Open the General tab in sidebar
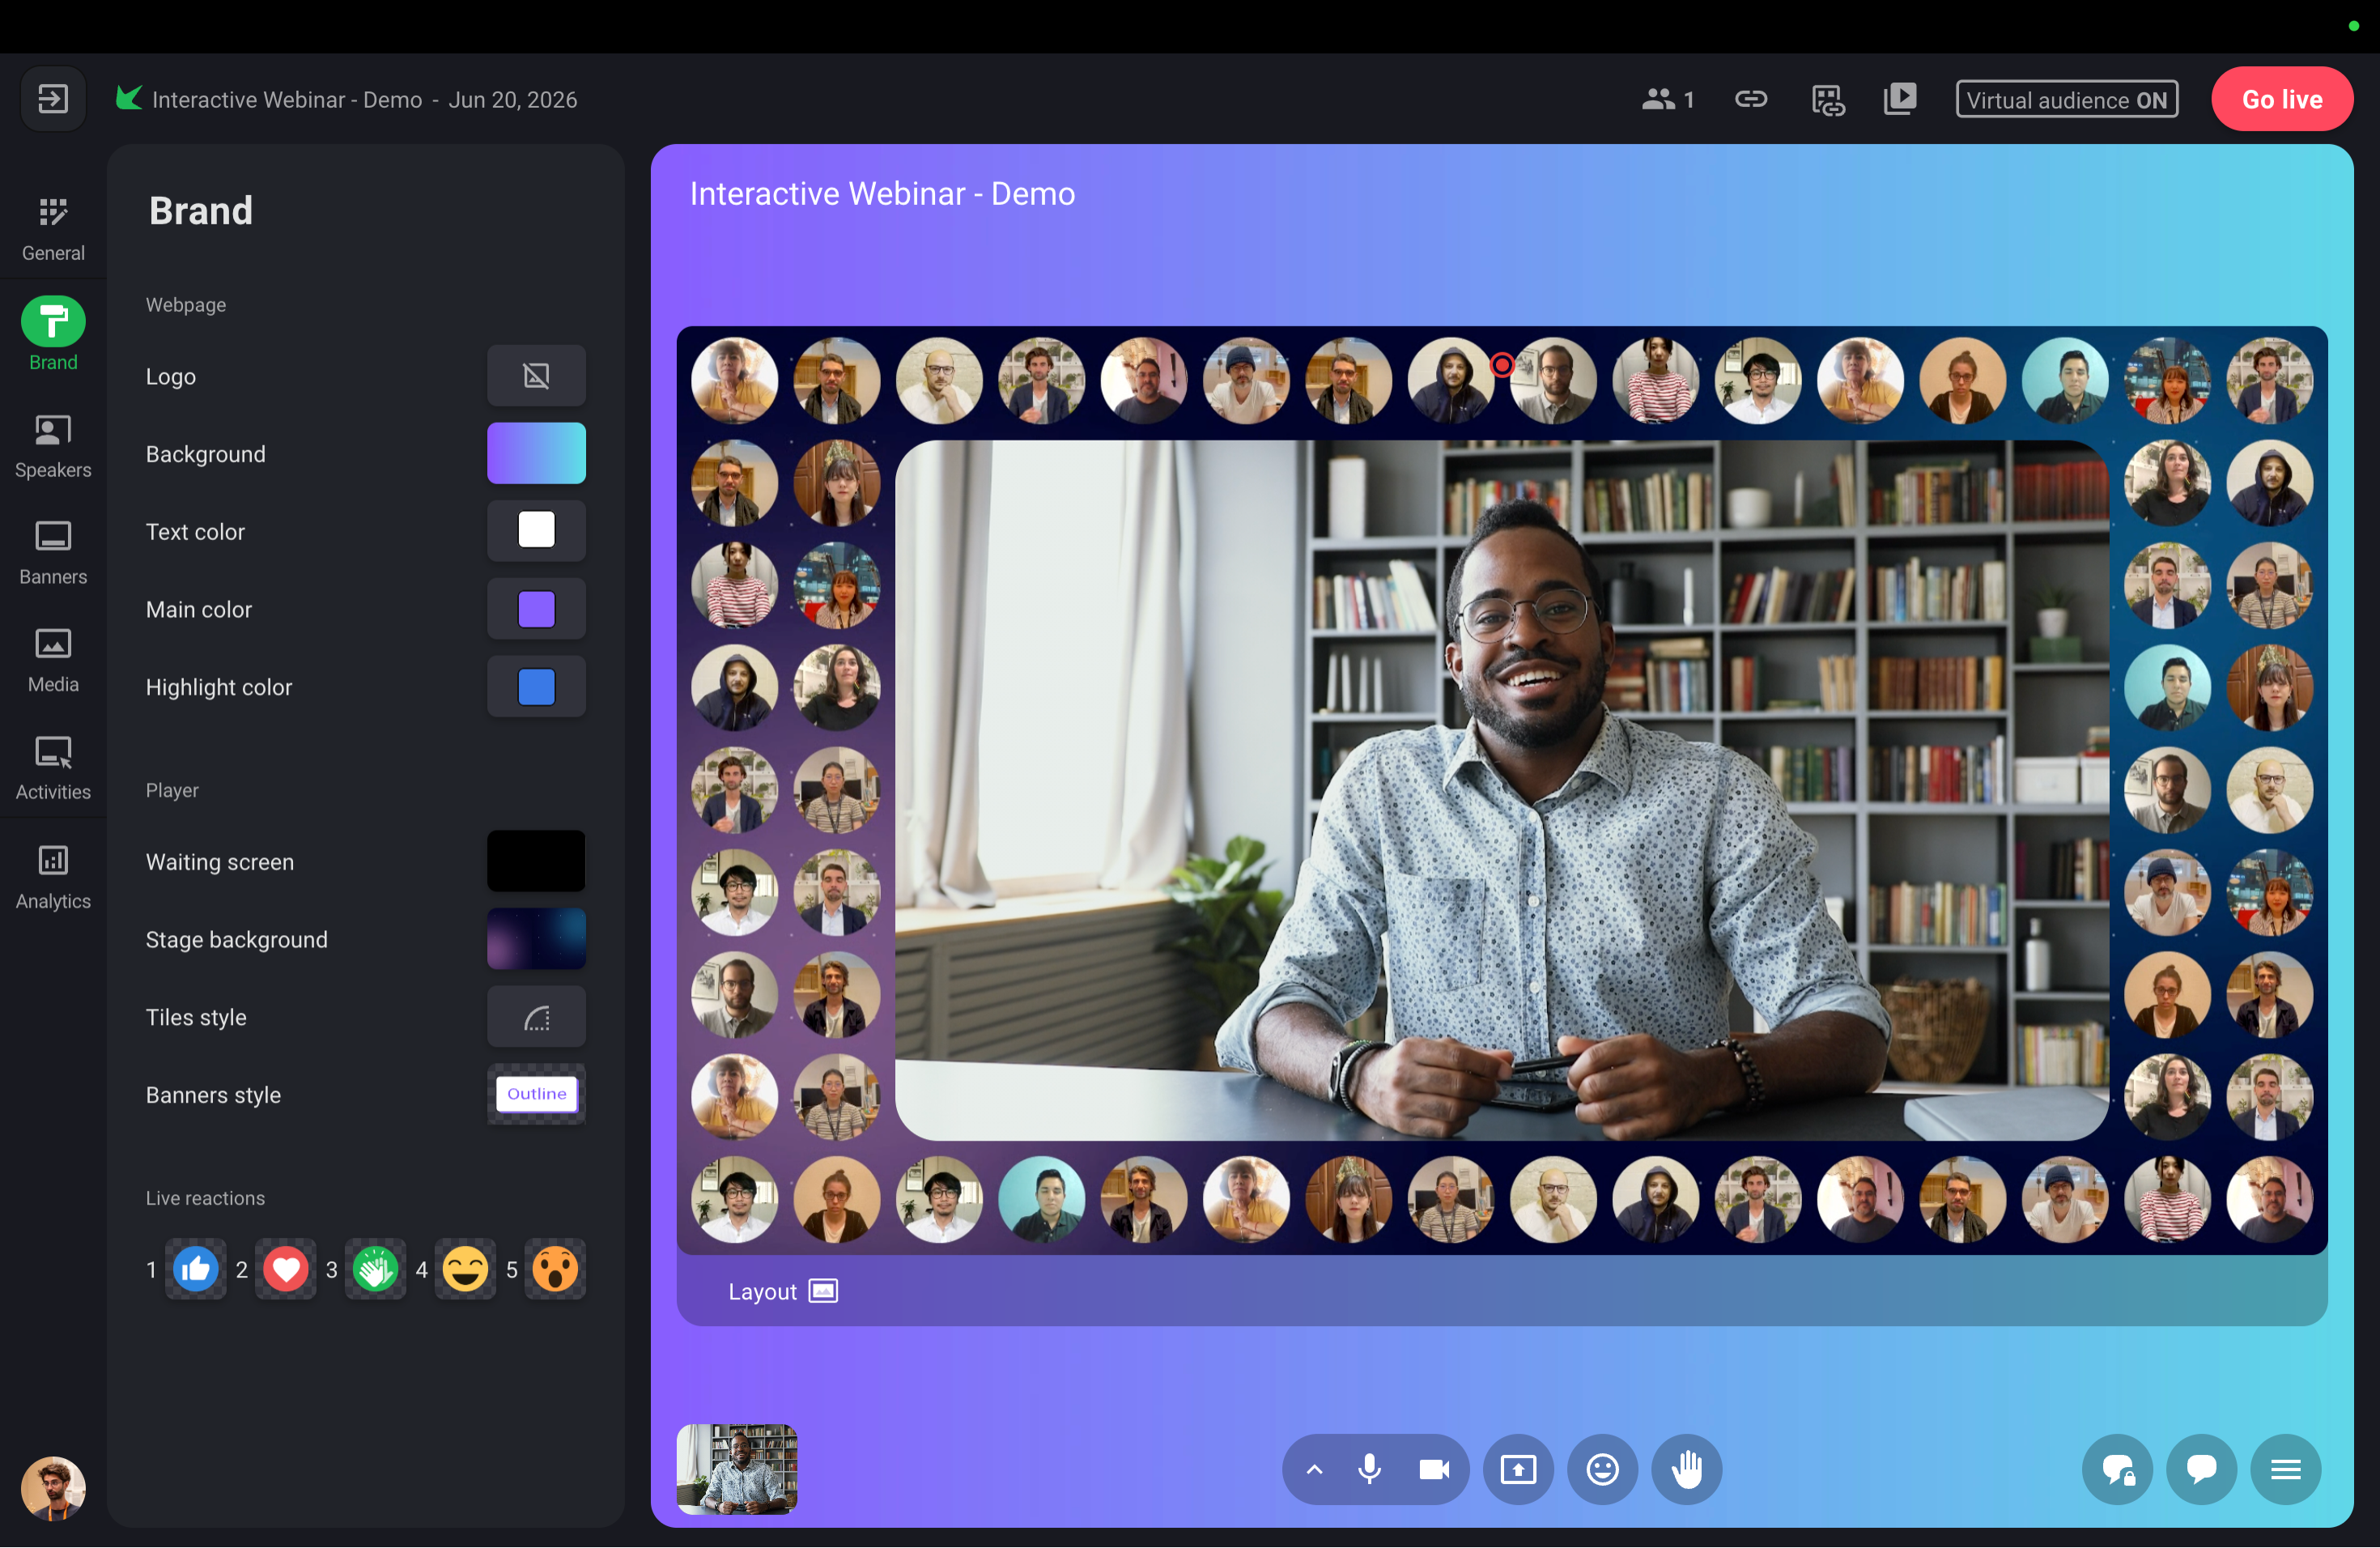The image size is (2380, 1548). [x=53, y=229]
